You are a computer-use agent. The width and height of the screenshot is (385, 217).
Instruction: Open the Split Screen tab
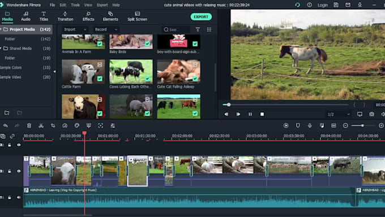pos(137,16)
